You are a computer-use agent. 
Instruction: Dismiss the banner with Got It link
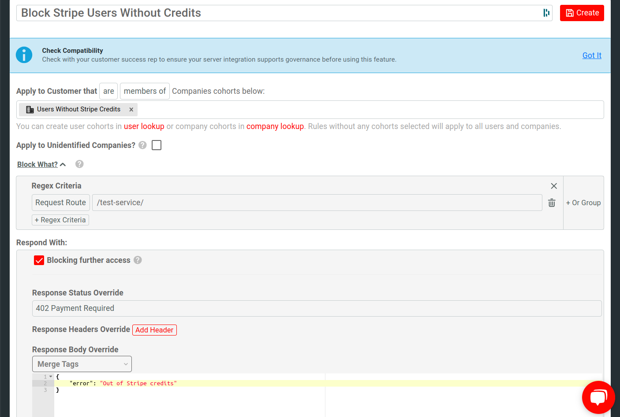point(591,55)
